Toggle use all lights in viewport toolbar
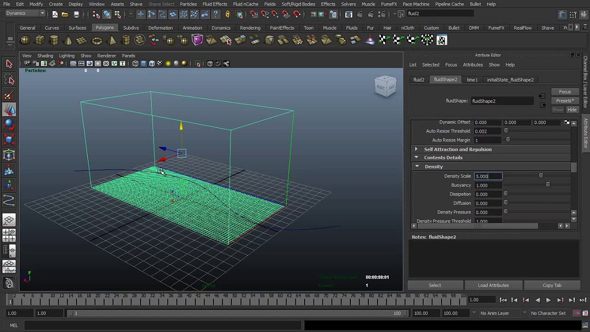 tap(168, 64)
